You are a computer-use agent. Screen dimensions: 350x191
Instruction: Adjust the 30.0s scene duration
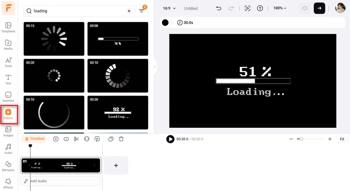pyautogui.click(x=185, y=22)
